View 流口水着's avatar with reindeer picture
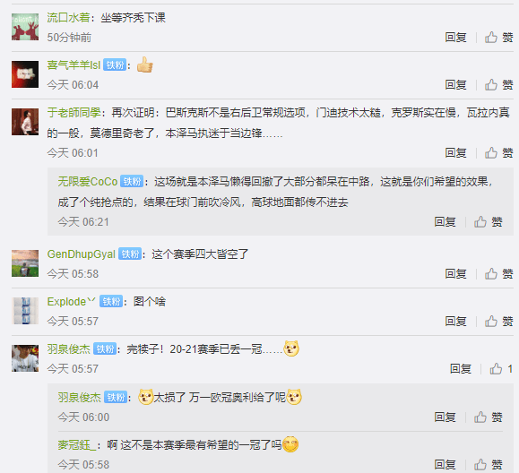 (x=25, y=27)
